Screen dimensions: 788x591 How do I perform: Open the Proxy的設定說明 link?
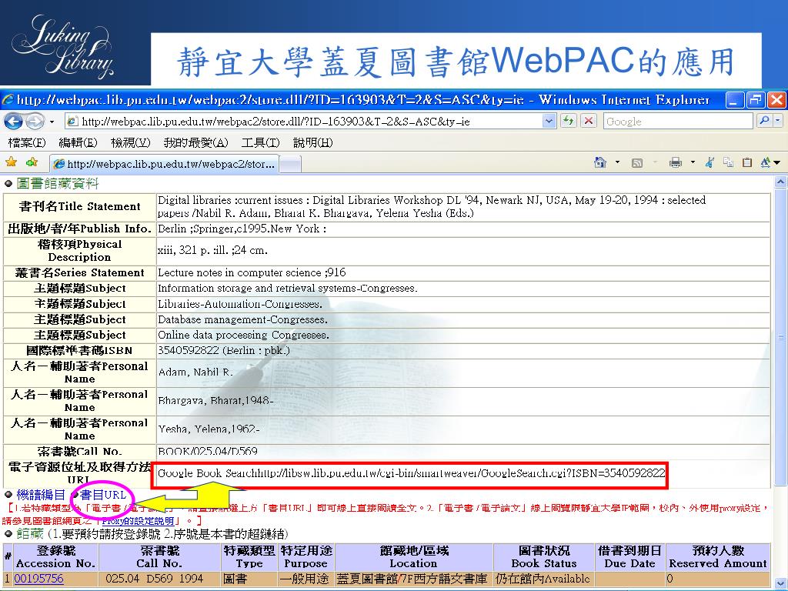click(138, 521)
